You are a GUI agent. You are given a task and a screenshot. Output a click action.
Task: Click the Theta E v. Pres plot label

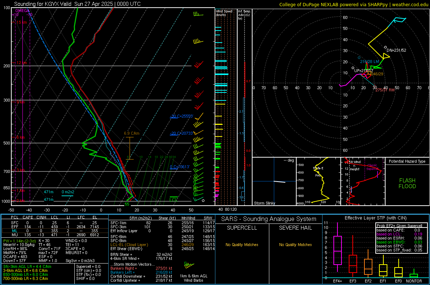click(318, 172)
